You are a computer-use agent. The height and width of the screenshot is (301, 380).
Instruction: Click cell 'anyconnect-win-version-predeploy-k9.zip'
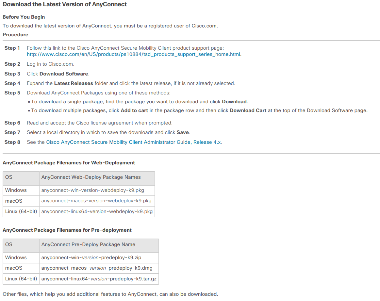click(99, 258)
